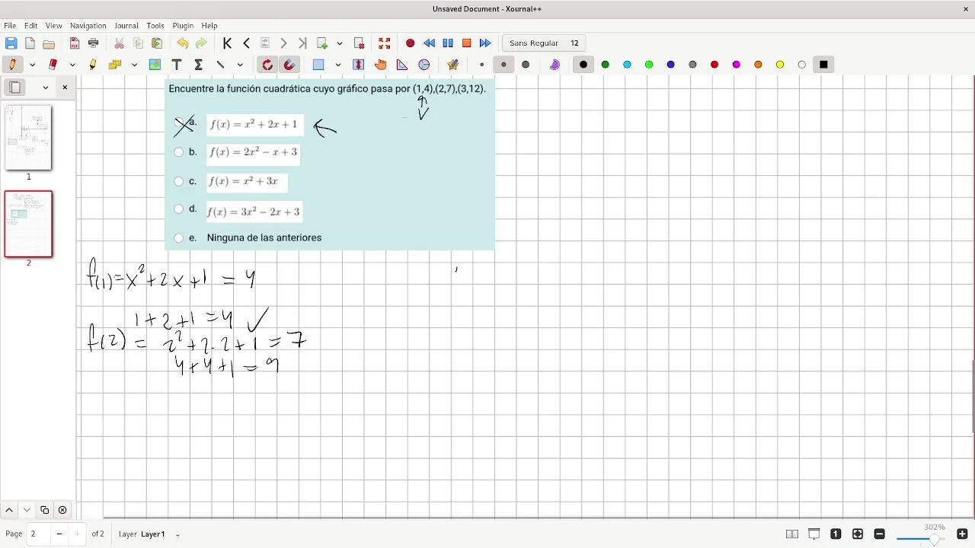The width and height of the screenshot is (975, 548).
Task: Delete the current page
Action: tap(359, 43)
